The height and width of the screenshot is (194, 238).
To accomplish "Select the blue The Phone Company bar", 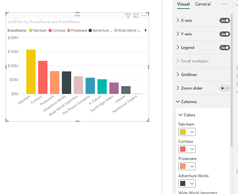I will click(x=90, y=86).
